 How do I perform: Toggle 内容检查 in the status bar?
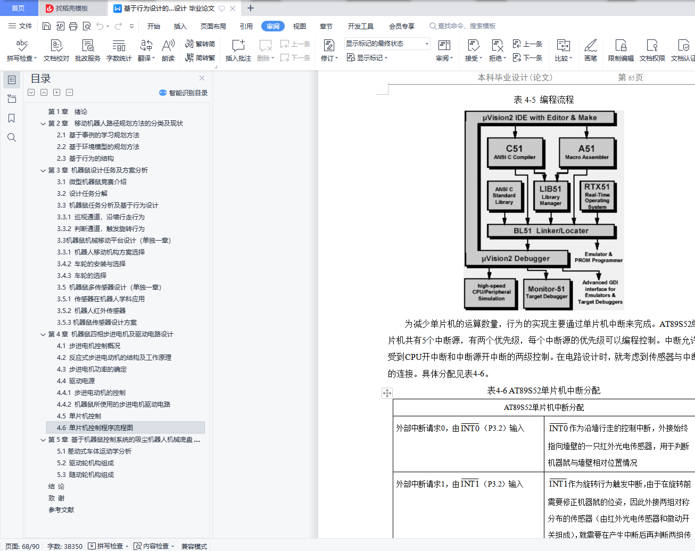[154, 546]
